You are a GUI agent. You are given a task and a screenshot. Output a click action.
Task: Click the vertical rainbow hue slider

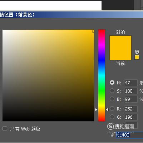point(102,75)
